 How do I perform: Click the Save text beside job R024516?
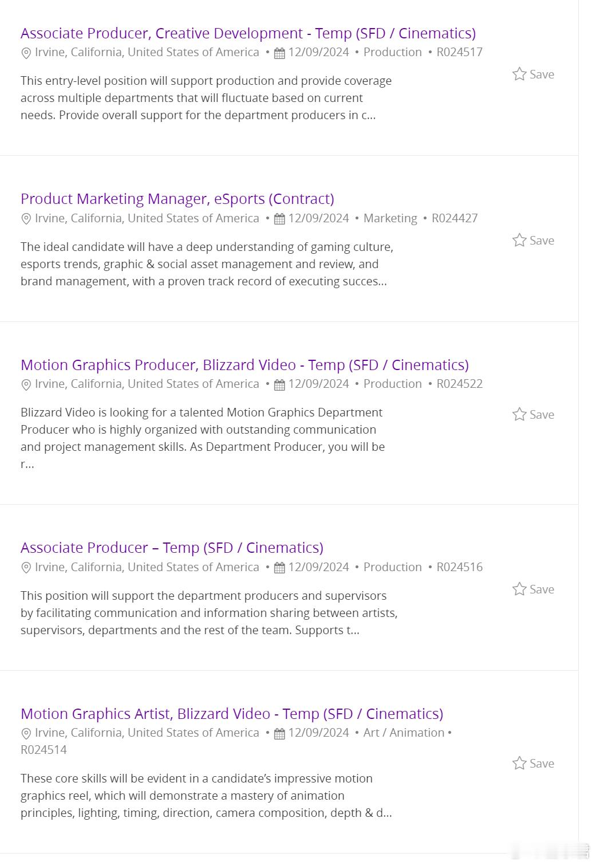(x=542, y=589)
